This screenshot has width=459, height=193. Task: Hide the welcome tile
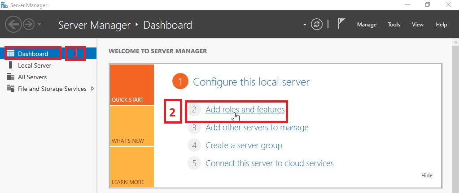[427, 176]
